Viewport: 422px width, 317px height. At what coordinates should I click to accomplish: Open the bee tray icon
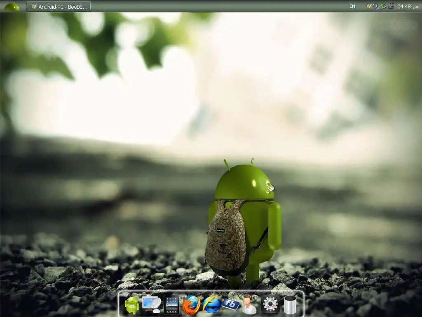tap(369, 6)
